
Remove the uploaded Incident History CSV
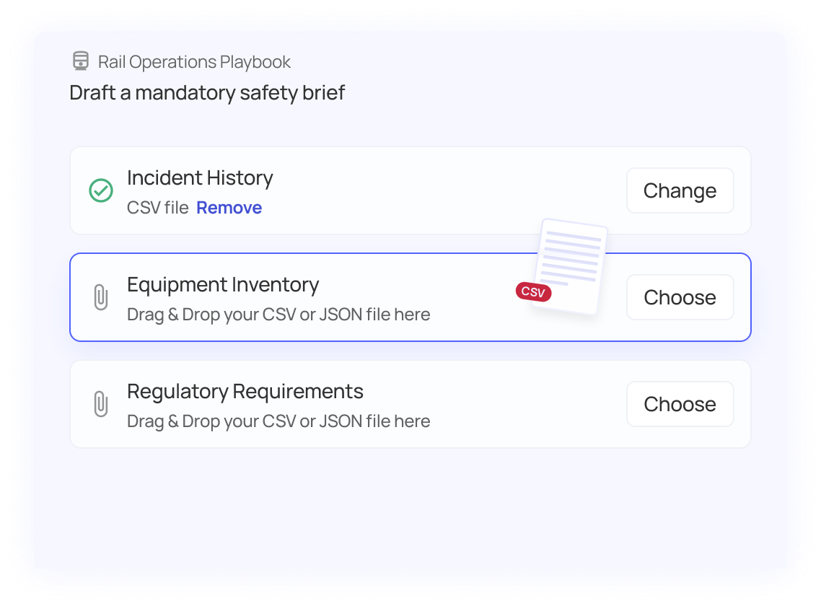pos(229,208)
